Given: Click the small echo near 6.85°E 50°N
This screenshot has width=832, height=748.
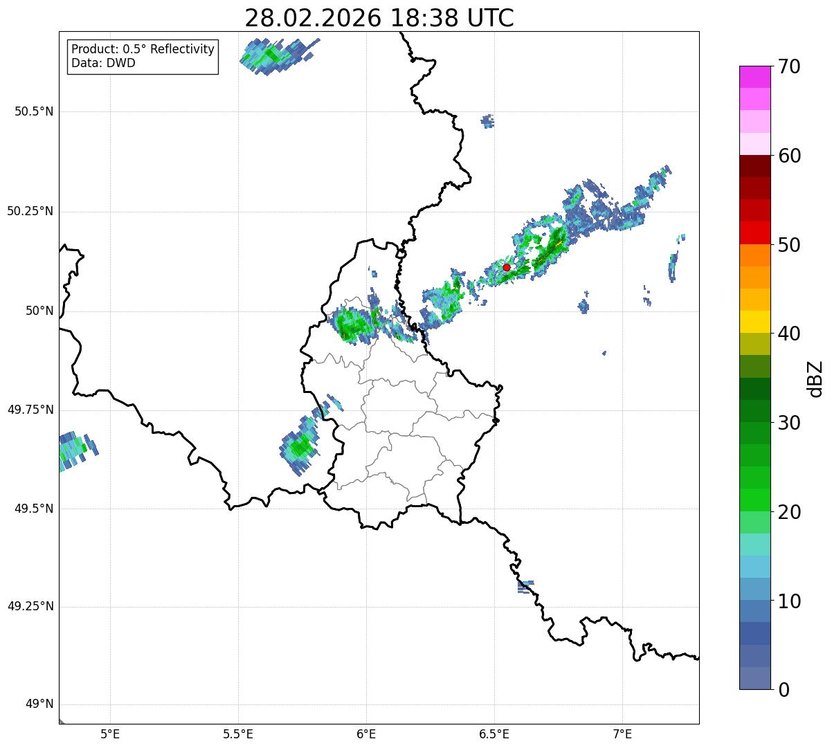Looking at the screenshot, I should click(584, 304).
